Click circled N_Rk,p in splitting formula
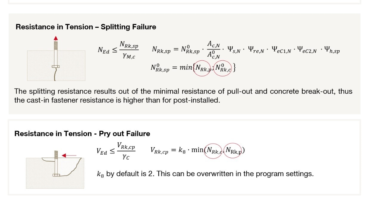The width and height of the screenshot is (368, 199). [x=202, y=68]
